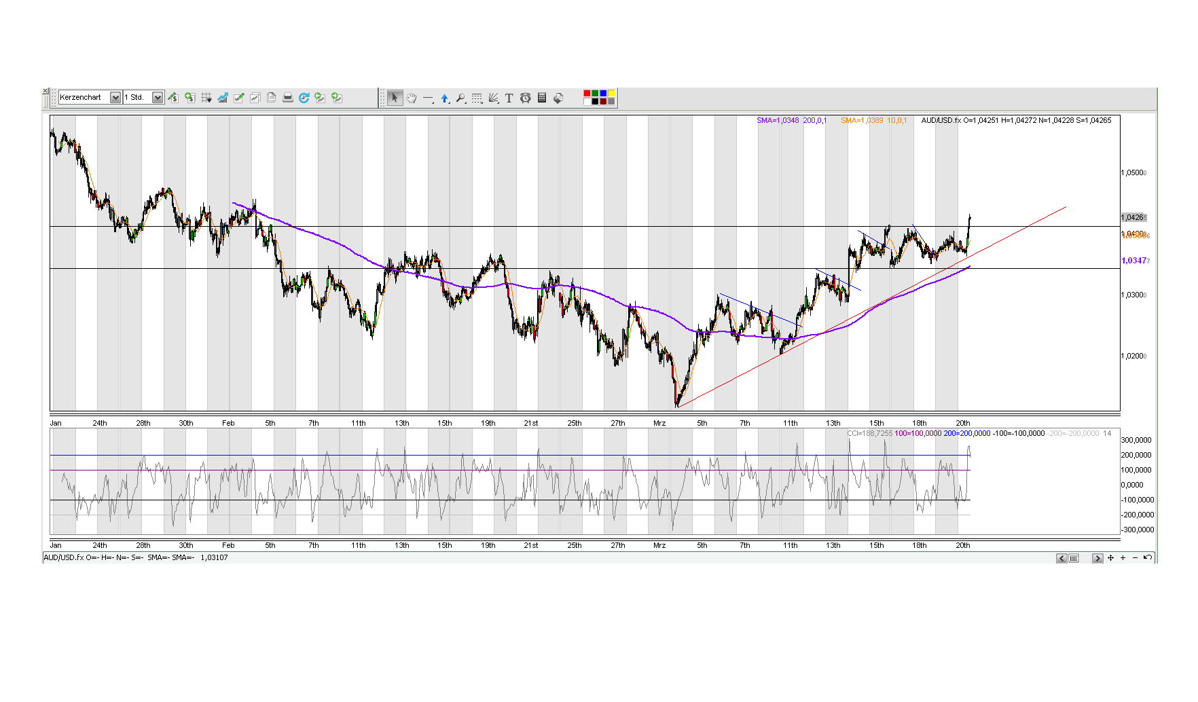
Task: Click the purple 1,0347 SMA price marker
Action: (1135, 261)
